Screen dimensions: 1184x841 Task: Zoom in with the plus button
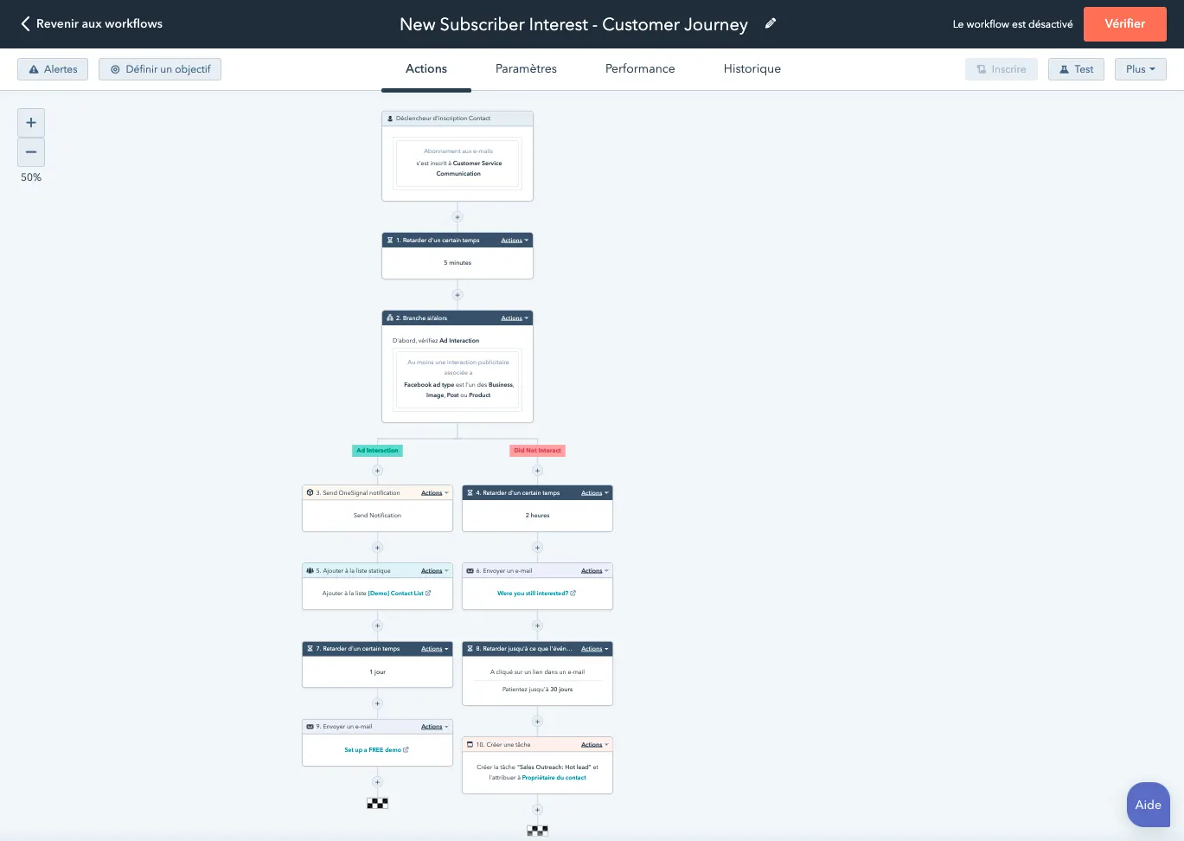(31, 123)
